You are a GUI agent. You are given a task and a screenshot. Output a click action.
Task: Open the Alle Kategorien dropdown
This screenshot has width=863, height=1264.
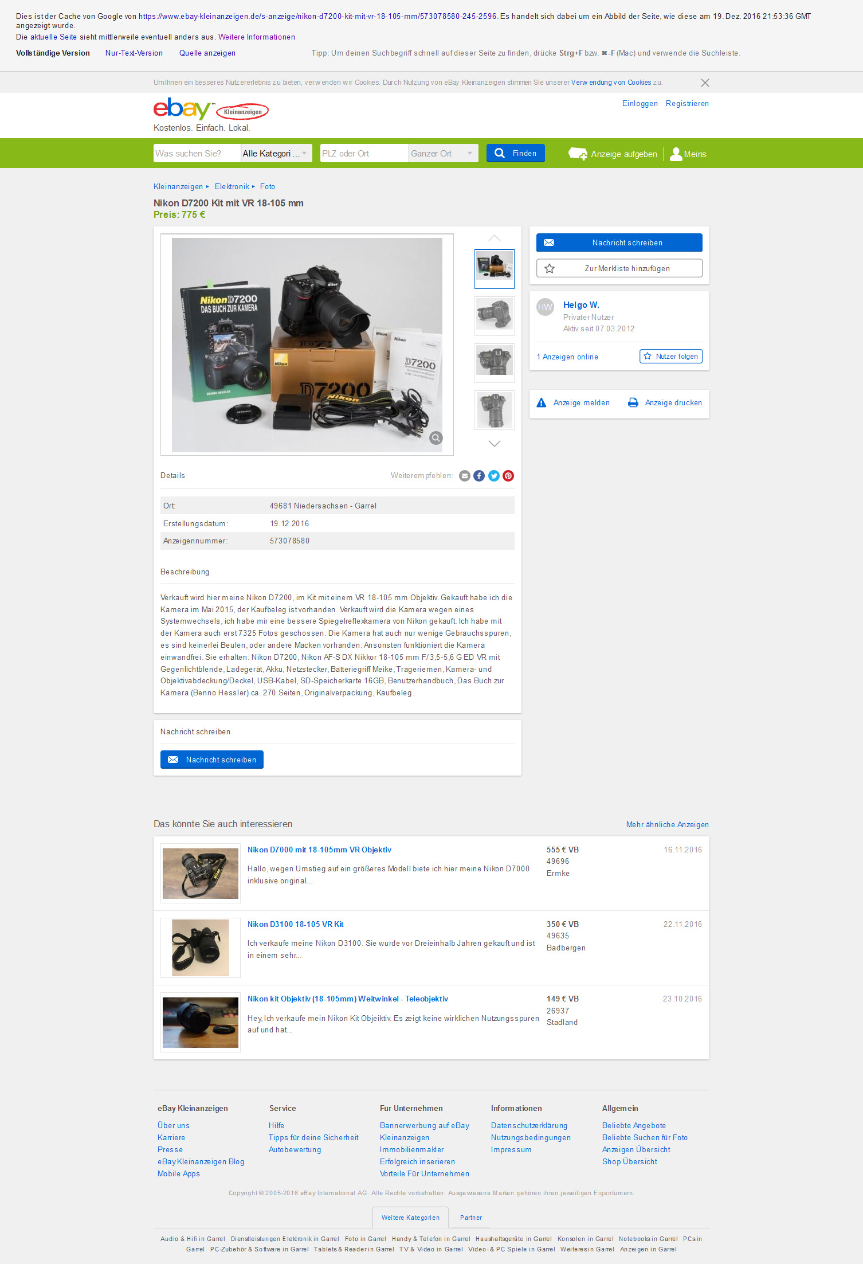click(276, 153)
